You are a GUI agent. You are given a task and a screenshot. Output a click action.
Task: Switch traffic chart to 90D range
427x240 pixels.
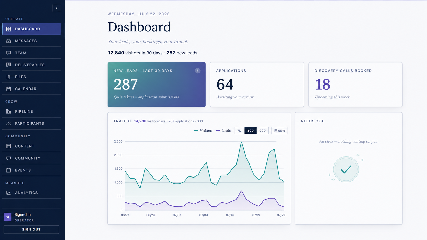[x=263, y=131]
